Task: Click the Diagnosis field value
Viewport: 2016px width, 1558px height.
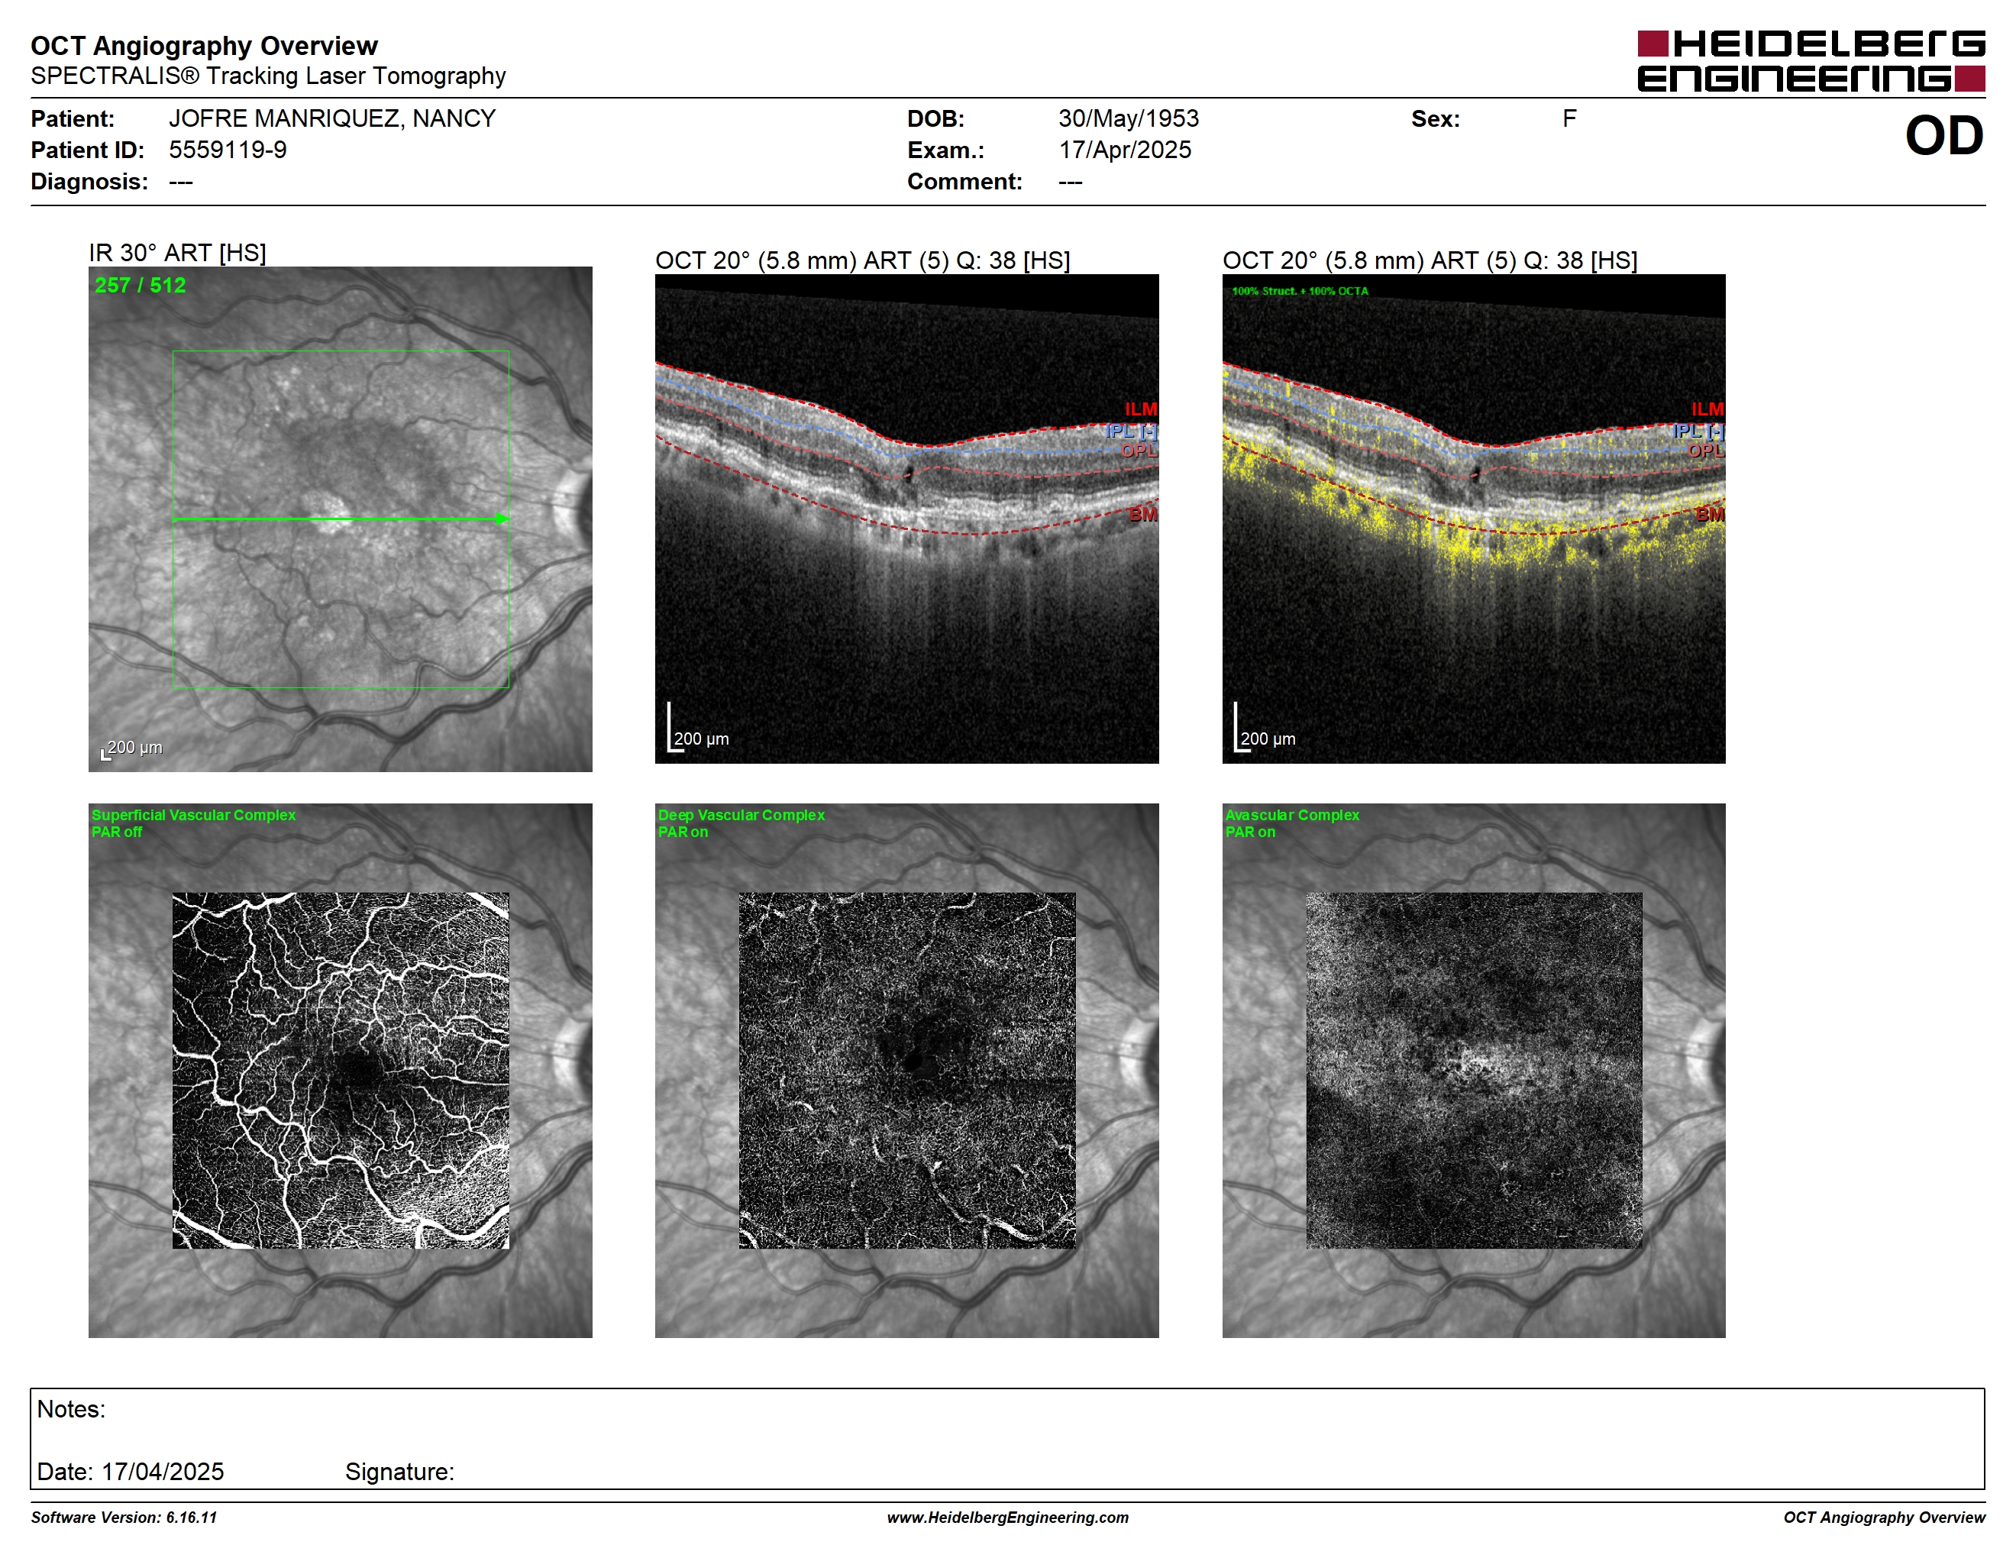Action: pos(181,182)
